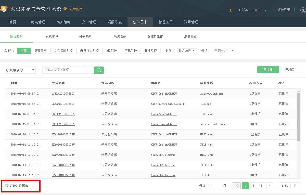Go to page 2
This screenshot has height=195, width=306.
253,186
